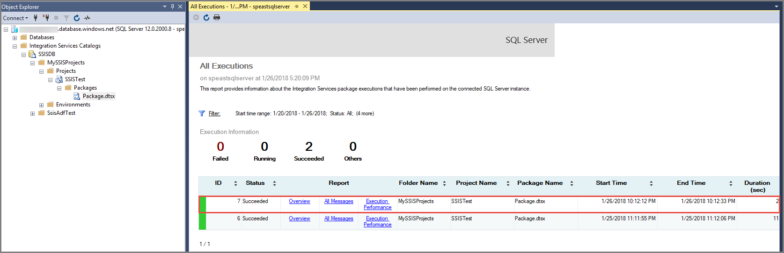Click the Package.dtsx file icon
Image resolution: width=784 pixels, height=253 pixels.
click(x=77, y=96)
